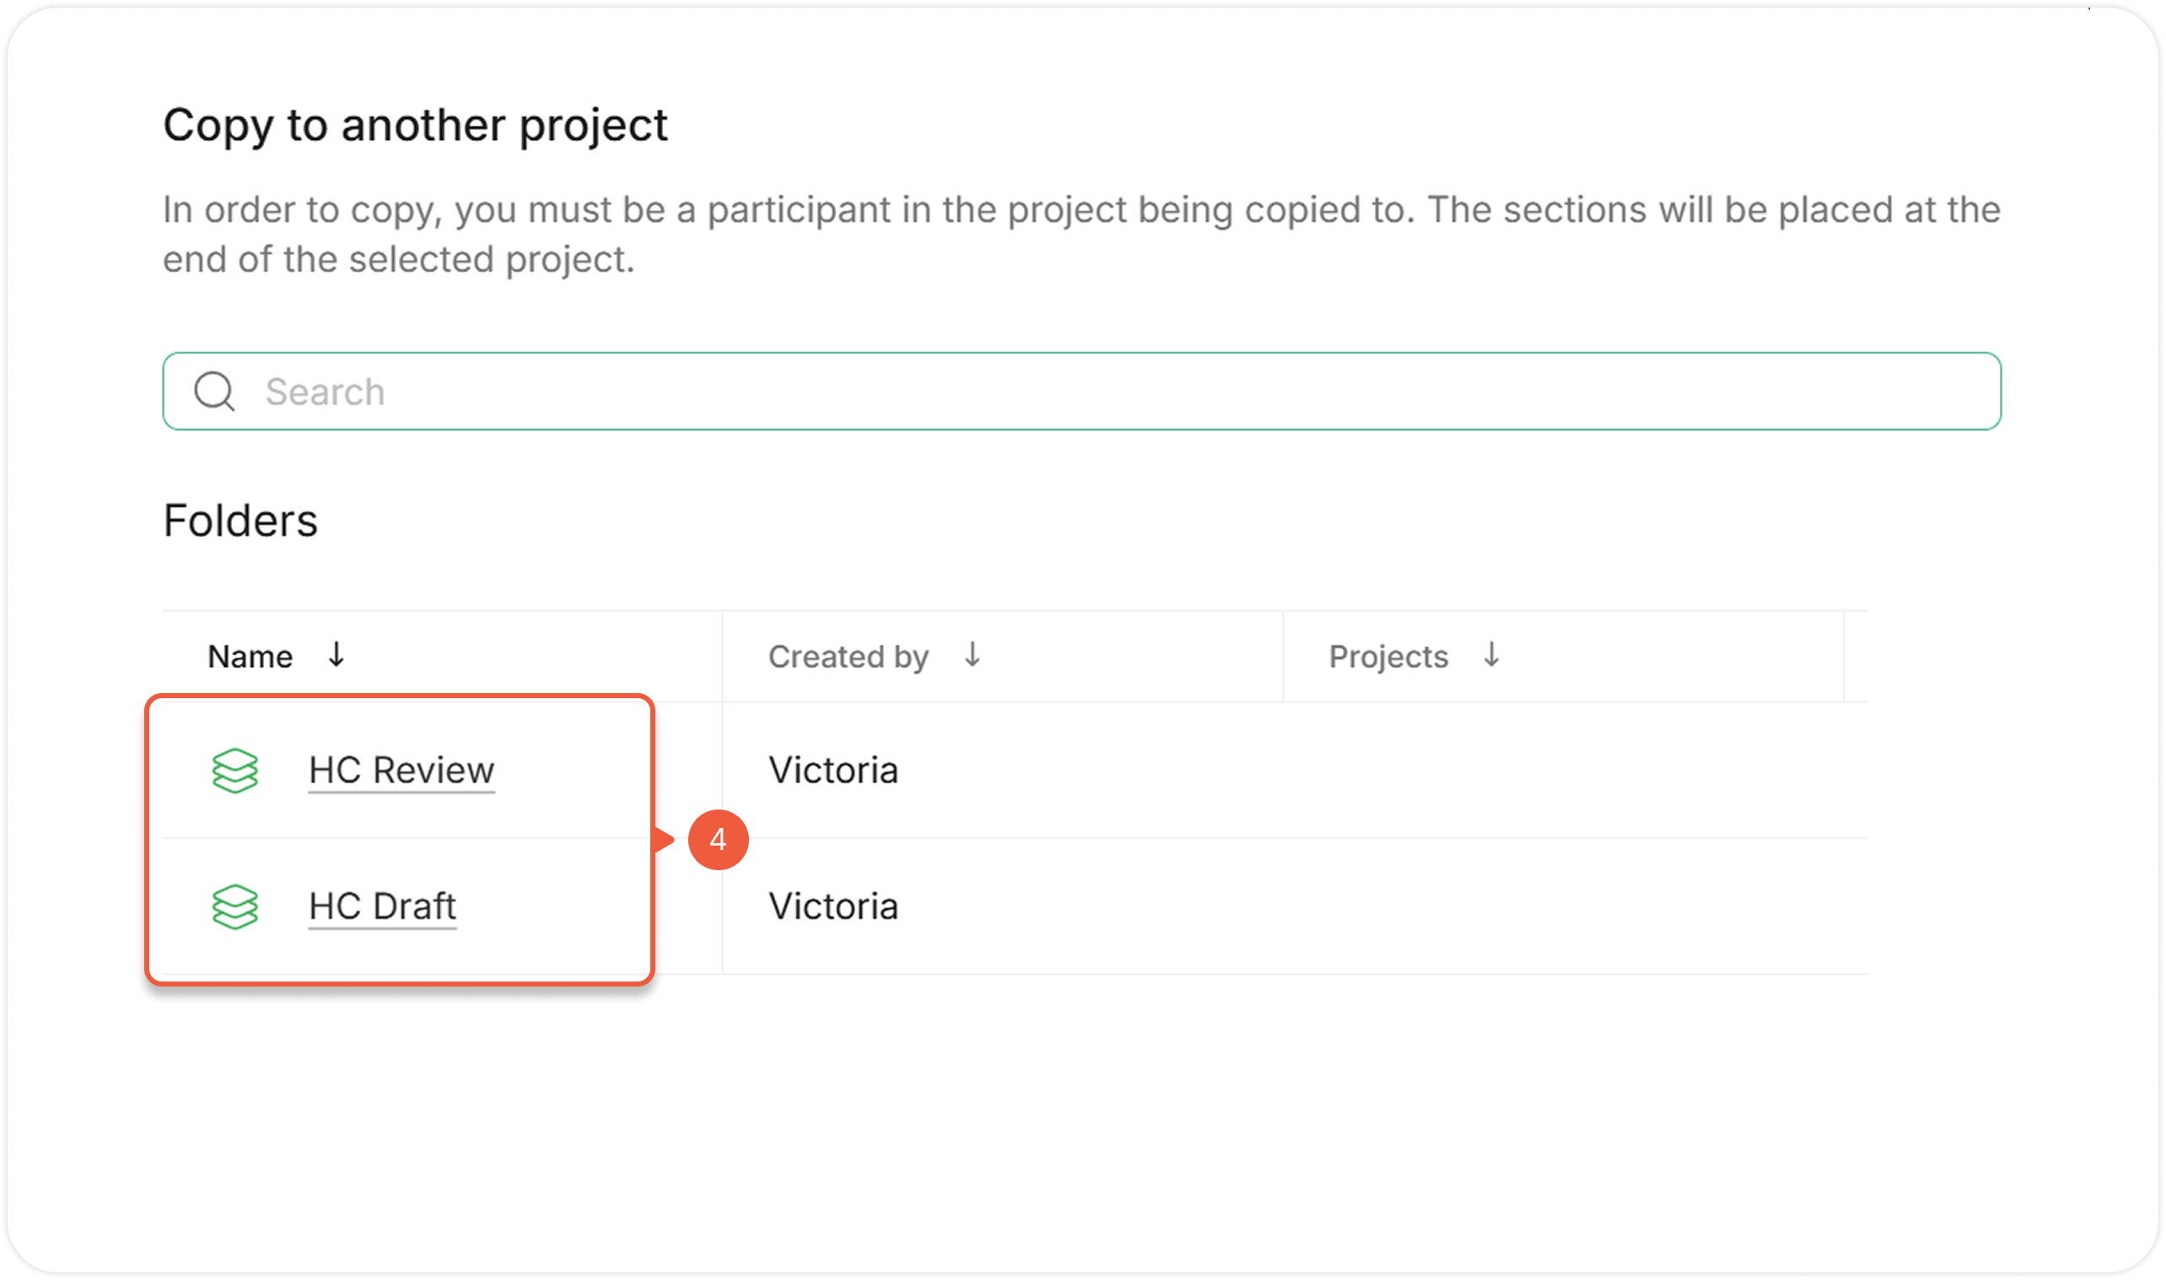Click the Name column header label
This screenshot has height=1280, width=2166.
click(x=251, y=656)
